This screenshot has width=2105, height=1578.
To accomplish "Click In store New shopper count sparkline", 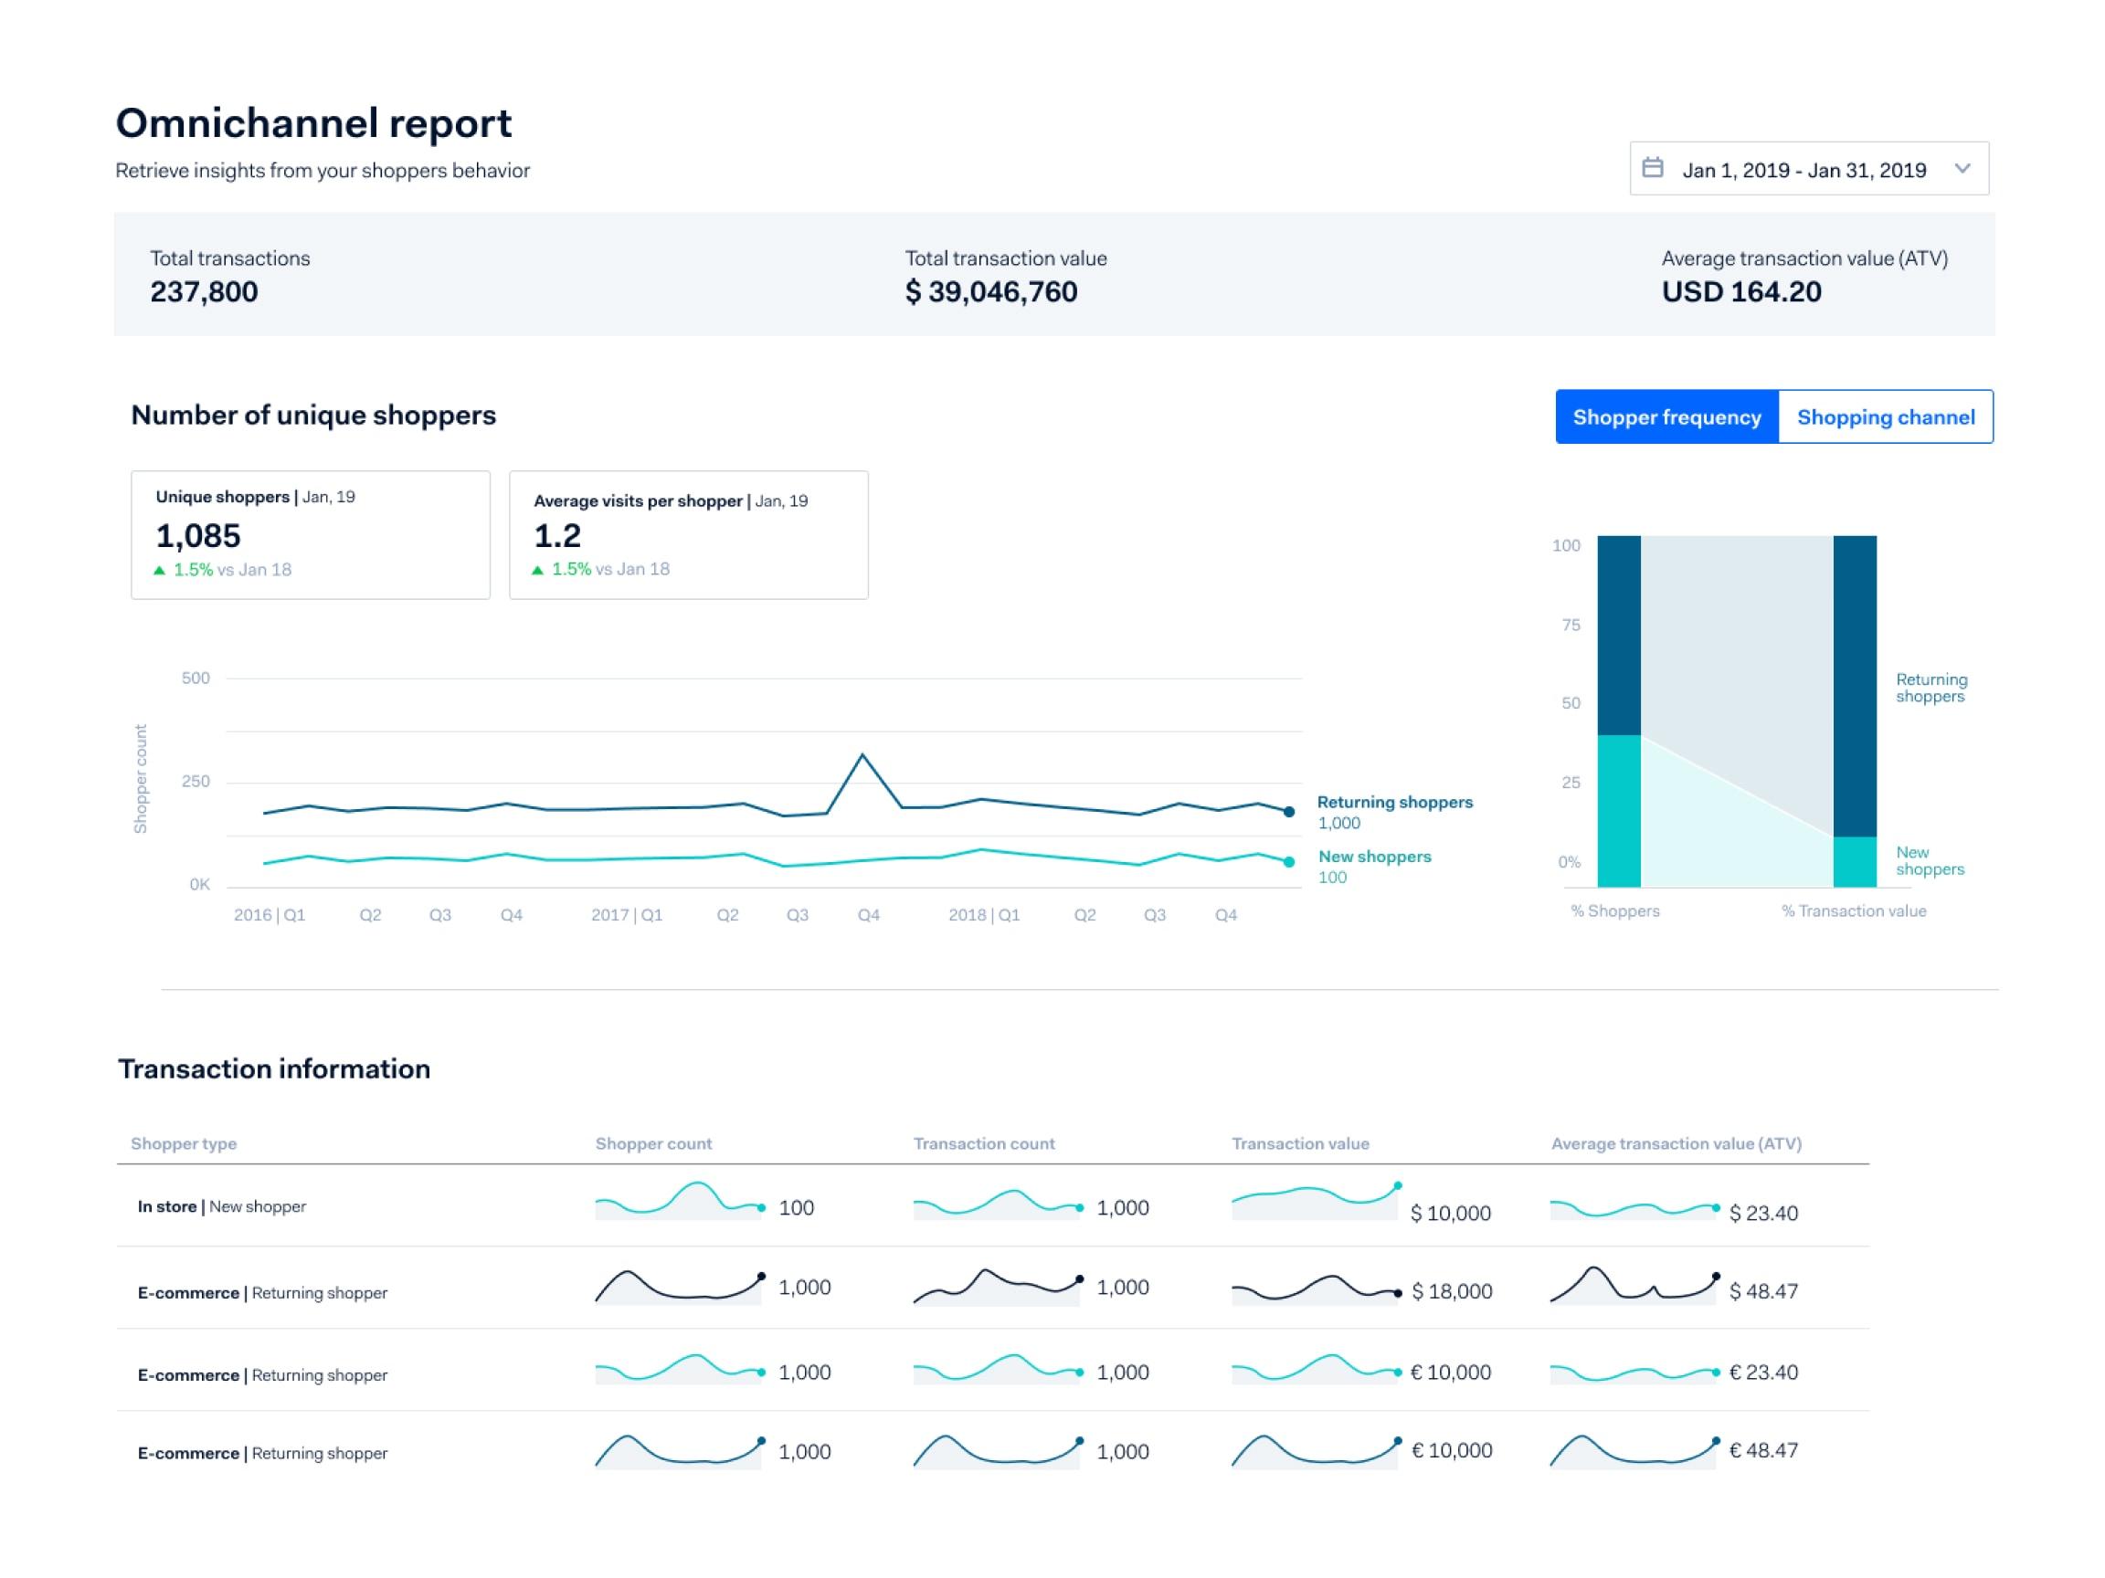I will [x=679, y=1204].
